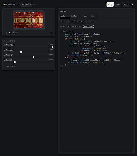Close the main shader tab

tap(68, 16)
